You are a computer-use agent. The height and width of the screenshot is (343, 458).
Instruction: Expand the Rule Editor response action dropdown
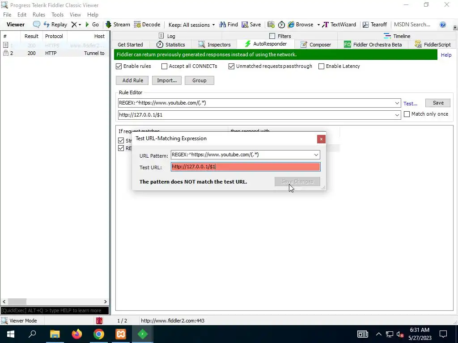(397, 115)
